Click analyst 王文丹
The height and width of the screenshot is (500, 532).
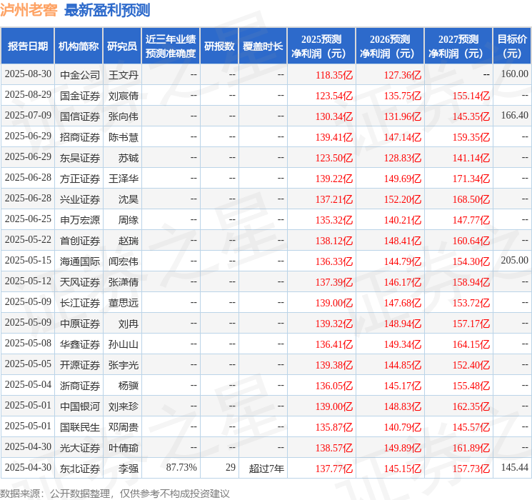pos(124,75)
